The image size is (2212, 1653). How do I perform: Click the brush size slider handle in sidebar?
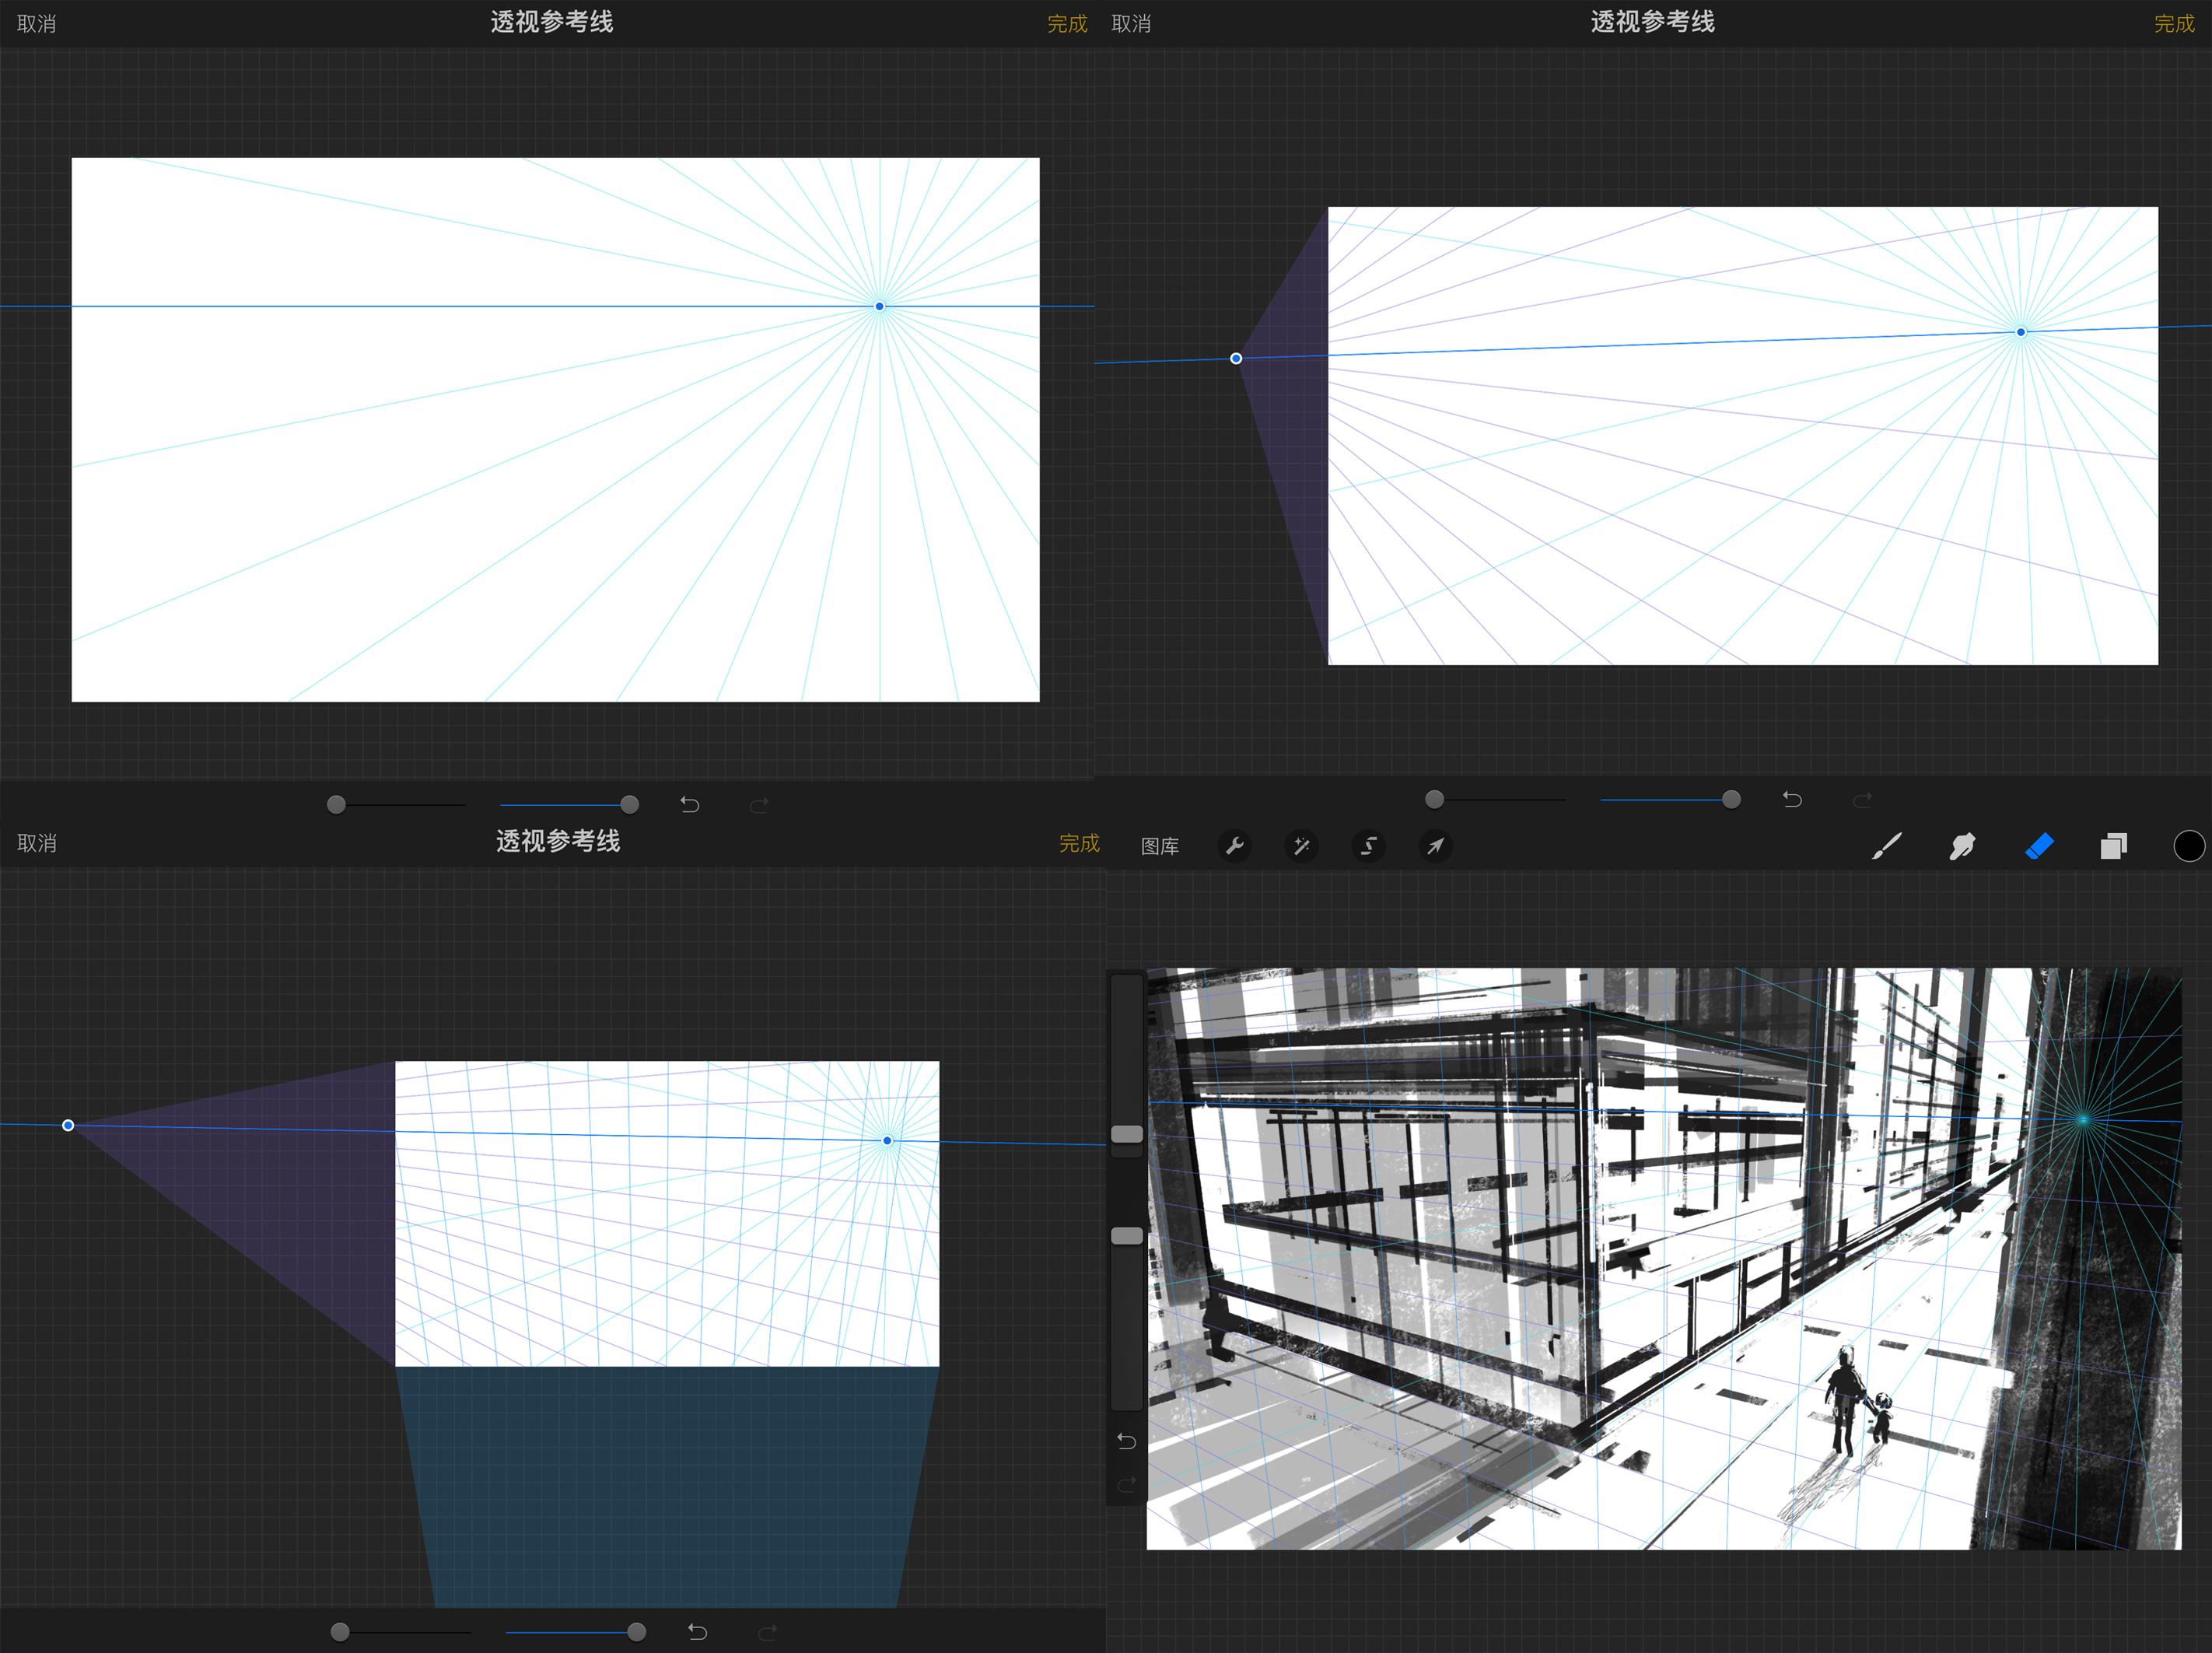[1127, 1134]
